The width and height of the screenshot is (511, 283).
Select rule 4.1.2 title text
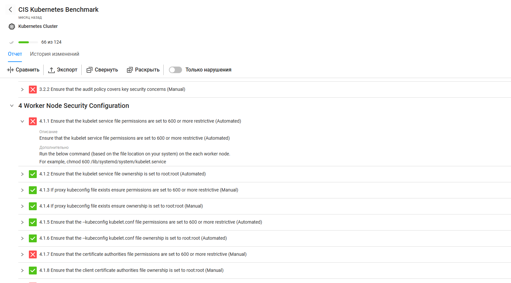(x=122, y=174)
